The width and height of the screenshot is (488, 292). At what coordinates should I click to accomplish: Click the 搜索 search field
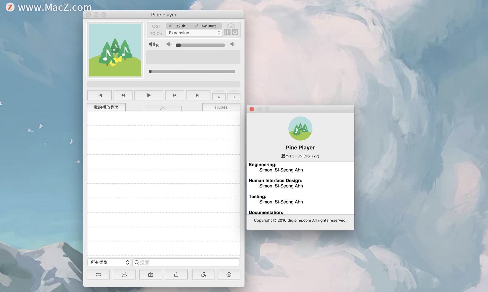[186, 262]
